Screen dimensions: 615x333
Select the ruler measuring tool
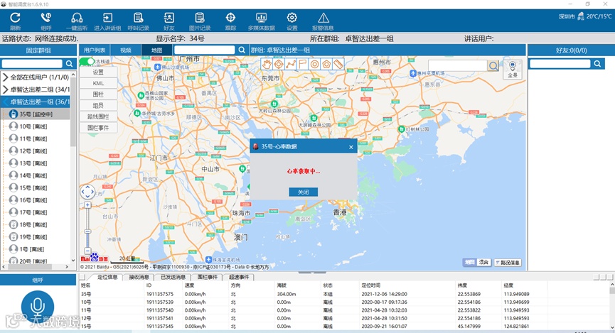tap(338, 64)
